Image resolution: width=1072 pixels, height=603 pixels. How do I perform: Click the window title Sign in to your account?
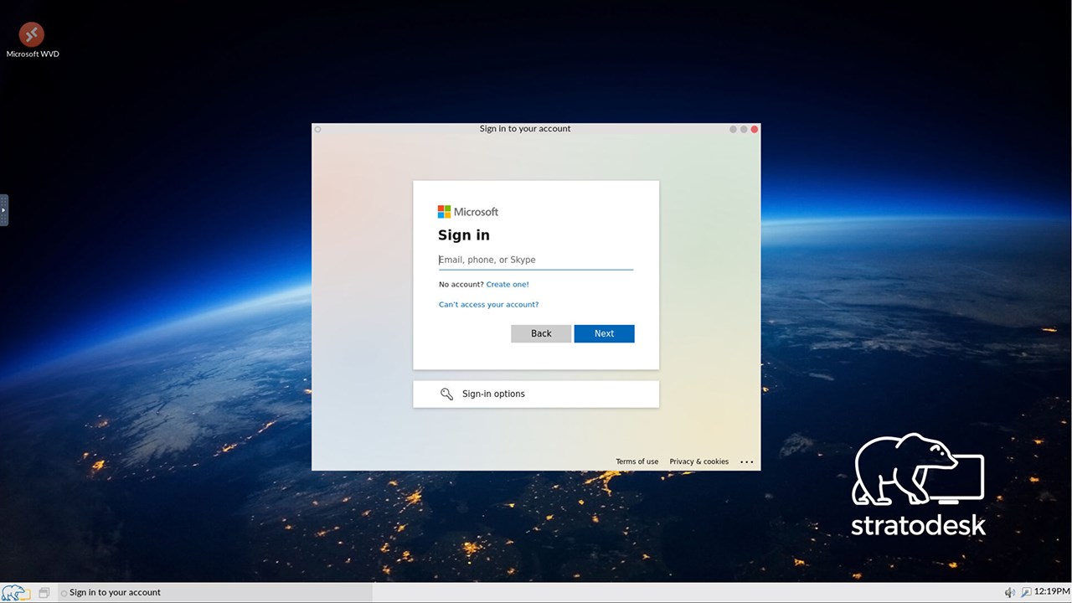tap(525, 129)
